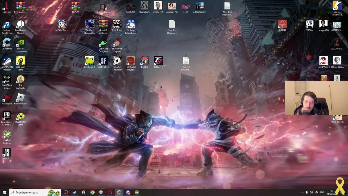Select the a_guy_slowl... file icon

pos(103,7)
